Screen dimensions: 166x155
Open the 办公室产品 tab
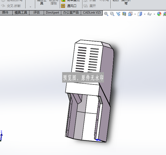coord(71,13)
